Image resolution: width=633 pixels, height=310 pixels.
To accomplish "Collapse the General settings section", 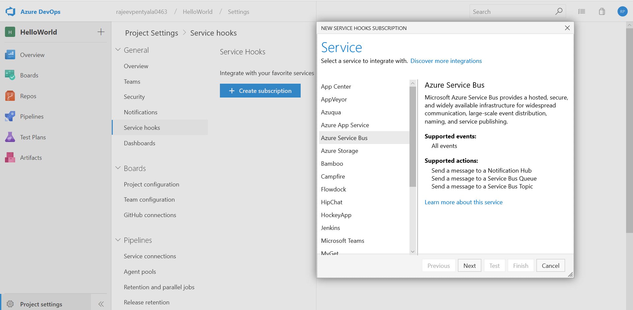I will coord(118,50).
